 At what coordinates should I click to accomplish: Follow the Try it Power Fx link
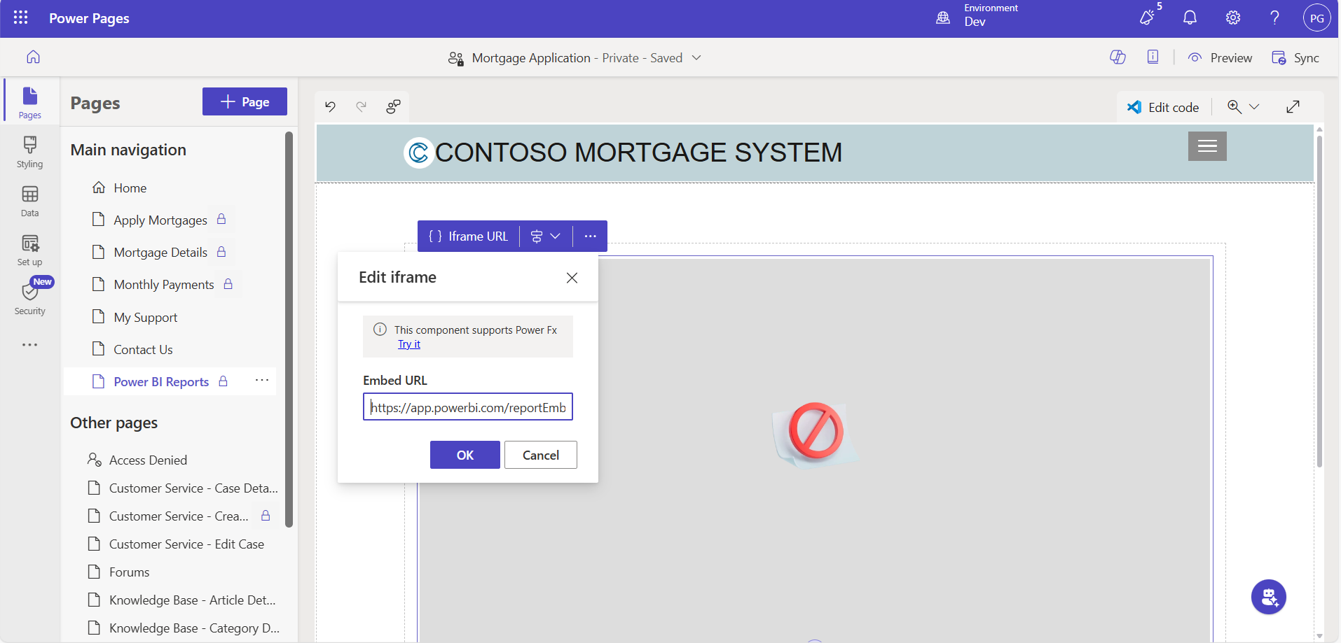pos(408,344)
